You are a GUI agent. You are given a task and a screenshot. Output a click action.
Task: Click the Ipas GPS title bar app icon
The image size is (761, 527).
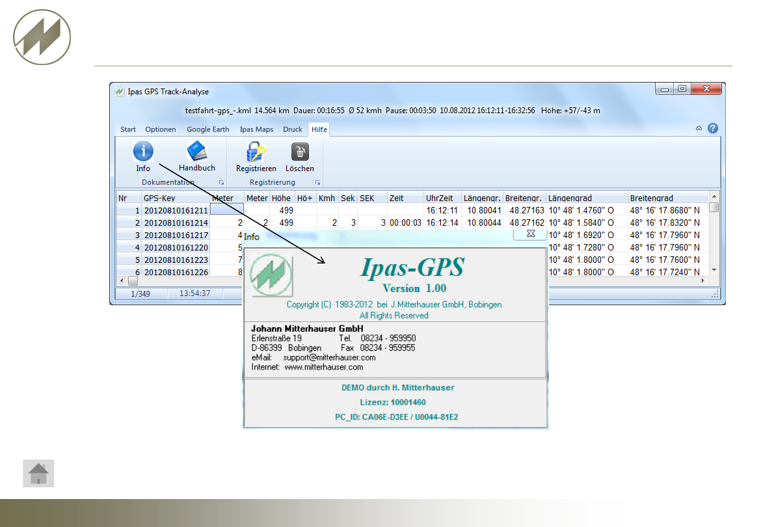tap(120, 91)
